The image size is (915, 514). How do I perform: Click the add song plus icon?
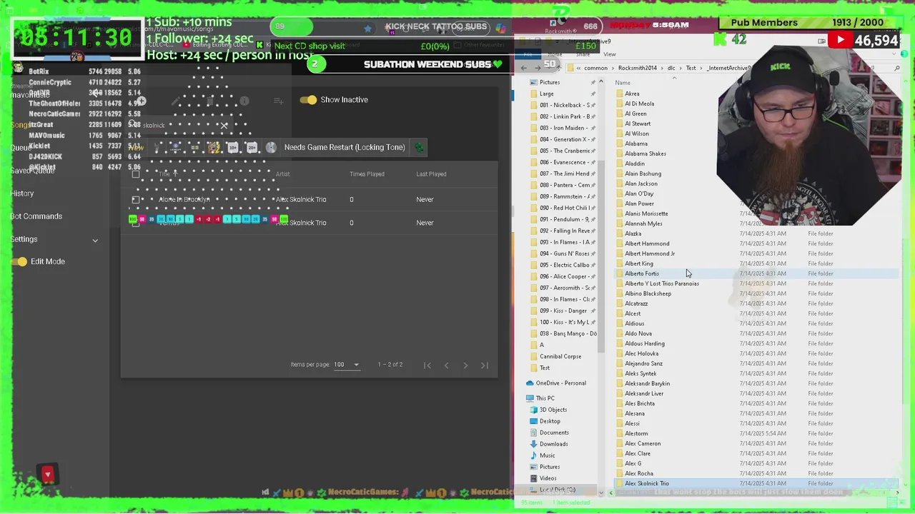(x=142, y=101)
